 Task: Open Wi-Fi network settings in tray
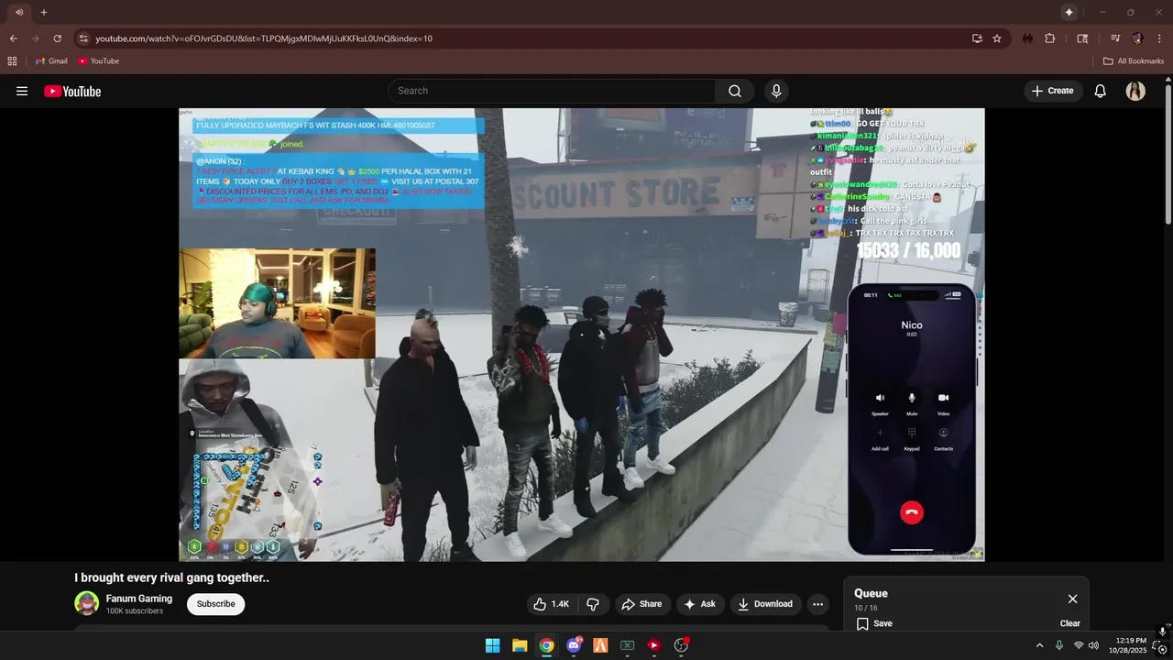coord(1079,645)
